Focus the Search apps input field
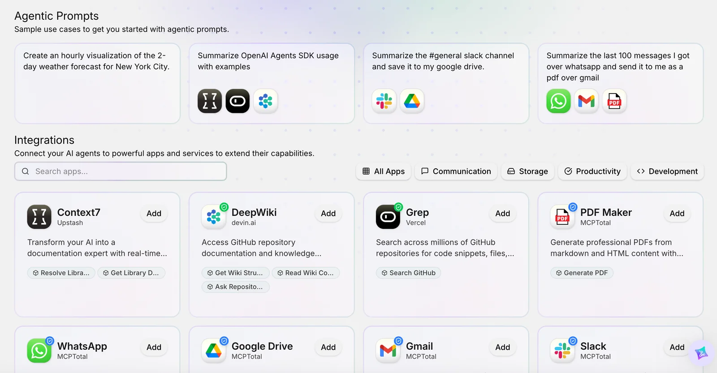This screenshot has height=373, width=717. point(121,171)
